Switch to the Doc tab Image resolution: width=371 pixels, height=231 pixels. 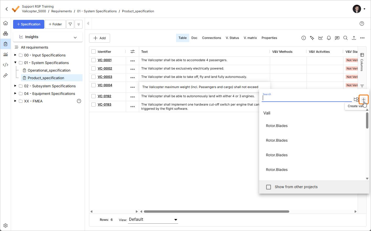[x=194, y=38]
